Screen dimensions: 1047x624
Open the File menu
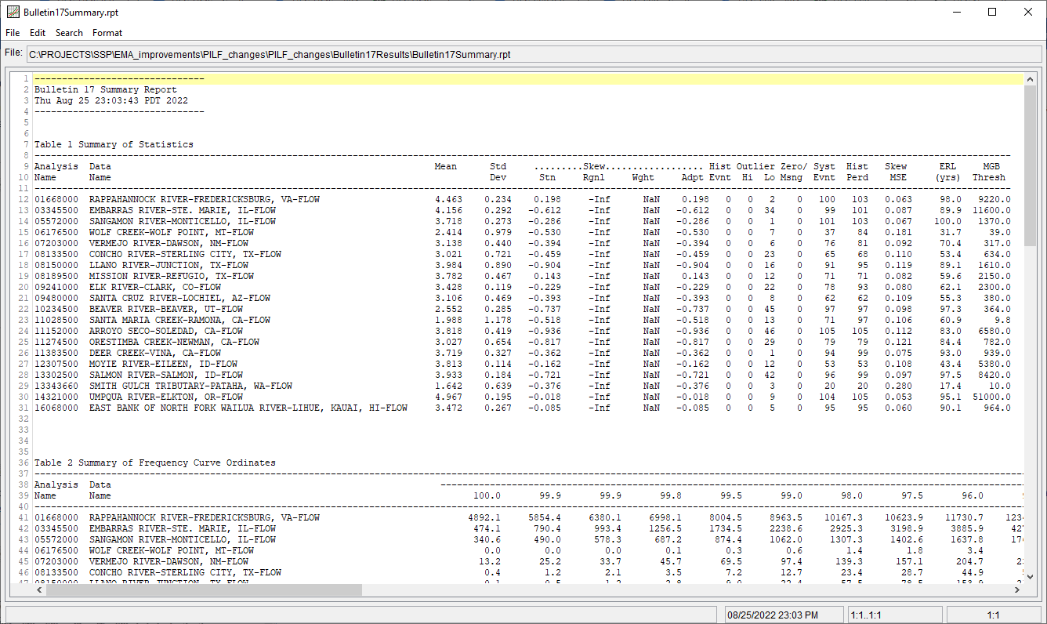pyautogui.click(x=13, y=33)
